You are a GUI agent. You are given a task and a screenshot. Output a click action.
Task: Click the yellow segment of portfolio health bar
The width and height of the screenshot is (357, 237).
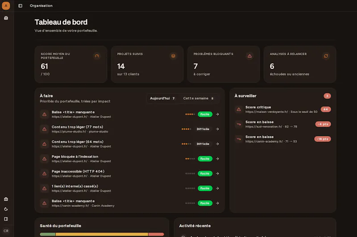(102, 234)
